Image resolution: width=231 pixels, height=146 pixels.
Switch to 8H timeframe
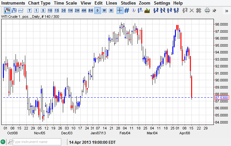coord(91,10)
